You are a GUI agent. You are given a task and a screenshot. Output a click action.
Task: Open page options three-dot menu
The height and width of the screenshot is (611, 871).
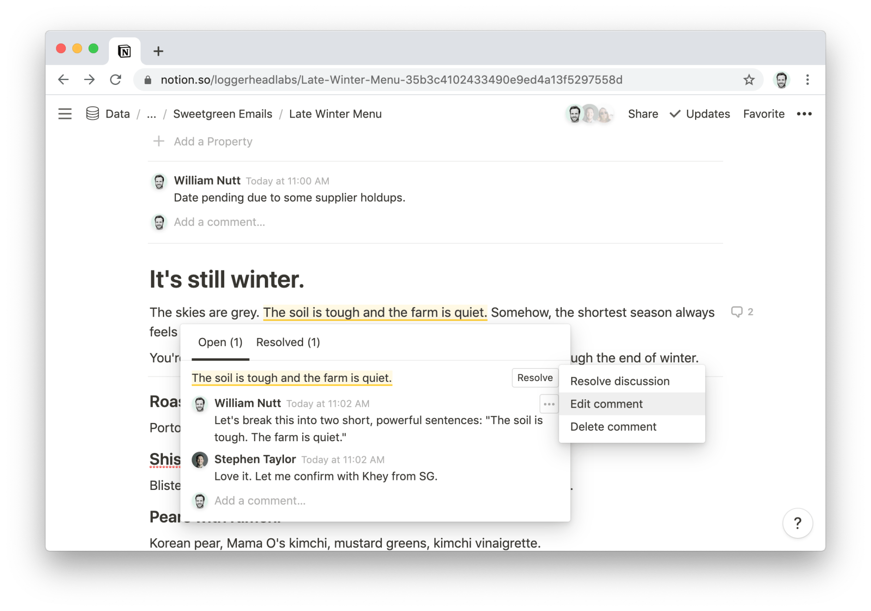(804, 114)
